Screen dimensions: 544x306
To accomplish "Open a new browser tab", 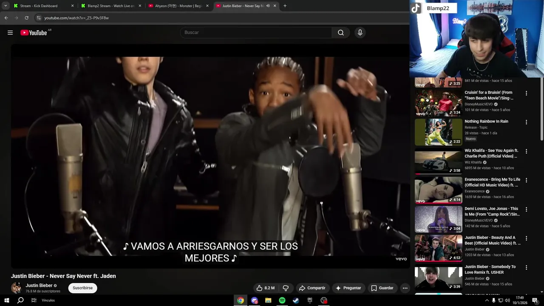I will point(285,6).
